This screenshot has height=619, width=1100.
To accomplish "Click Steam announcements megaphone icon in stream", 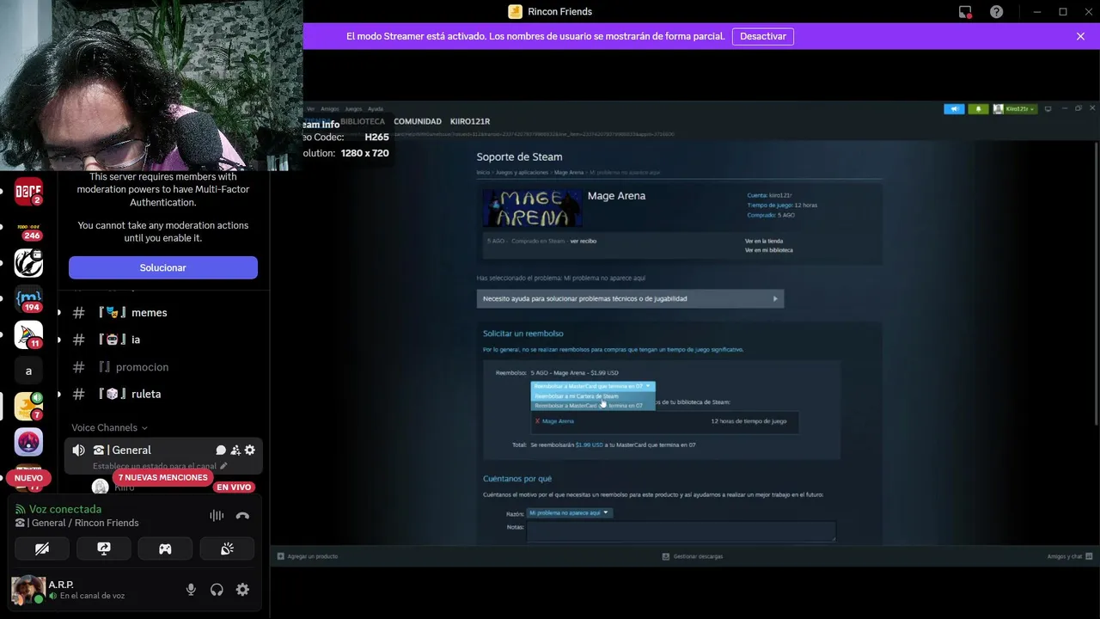I will tap(954, 109).
